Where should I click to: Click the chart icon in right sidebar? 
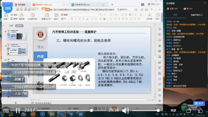[x=159, y=62]
